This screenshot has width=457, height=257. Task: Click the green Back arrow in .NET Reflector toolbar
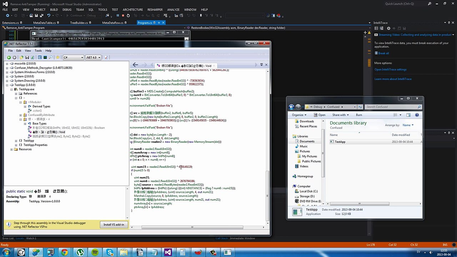coord(9,57)
